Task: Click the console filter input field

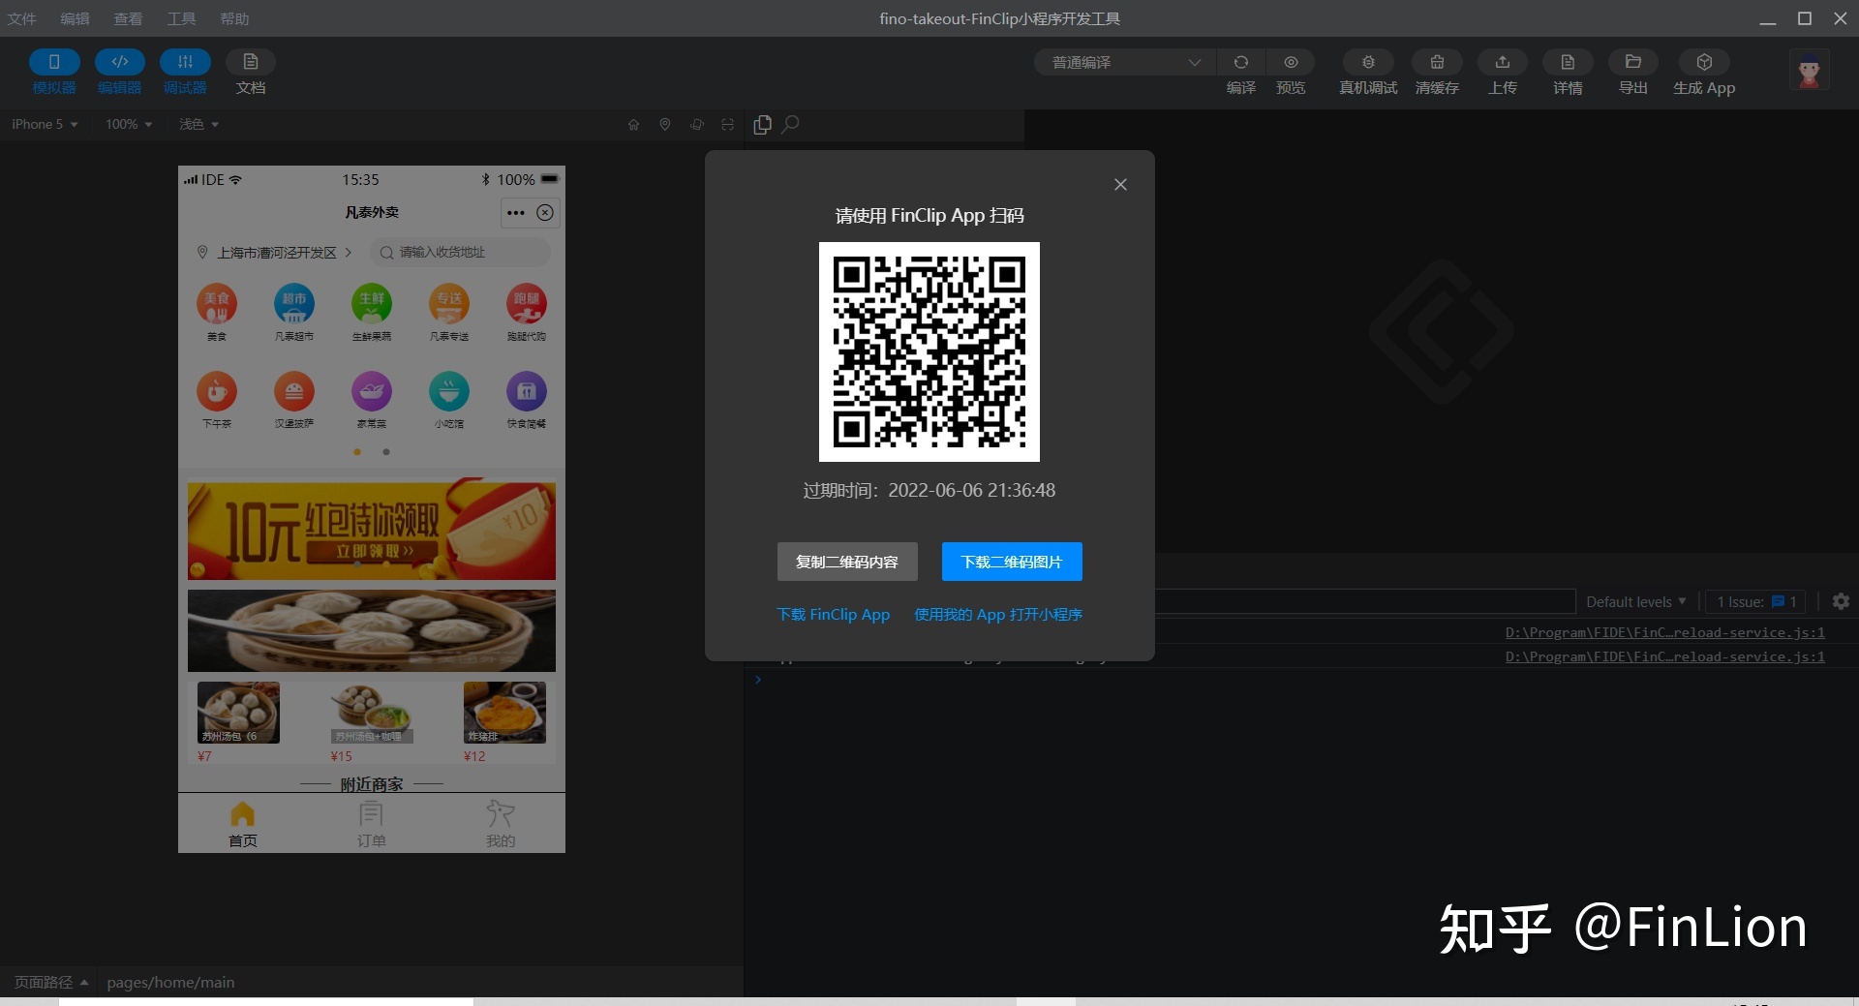Action: click(x=1365, y=601)
